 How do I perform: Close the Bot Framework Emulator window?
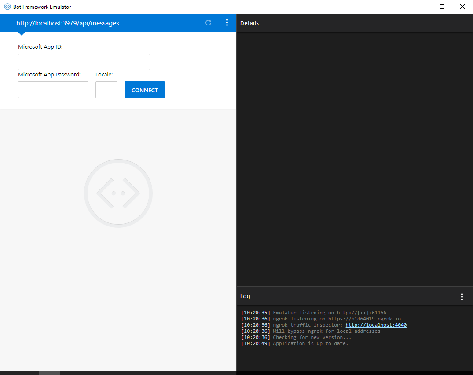point(462,7)
